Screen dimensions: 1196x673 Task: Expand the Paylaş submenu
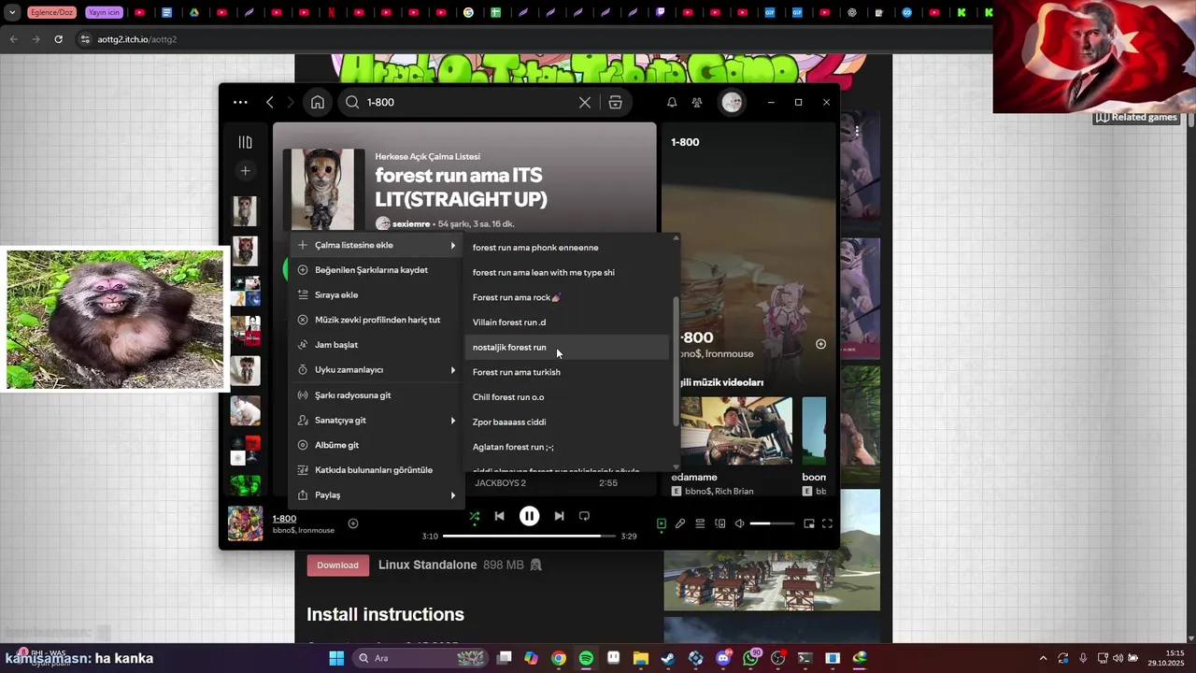pyautogui.click(x=378, y=495)
